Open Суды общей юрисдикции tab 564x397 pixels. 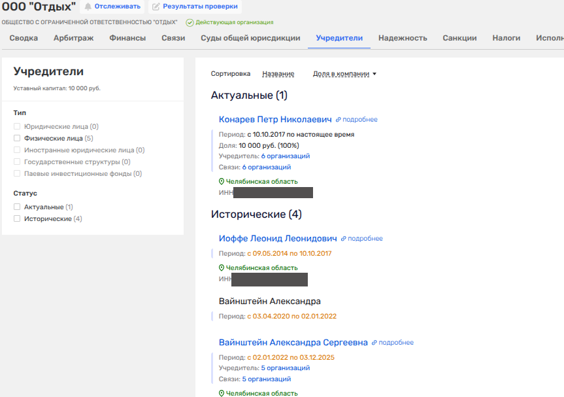click(x=250, y=38)
